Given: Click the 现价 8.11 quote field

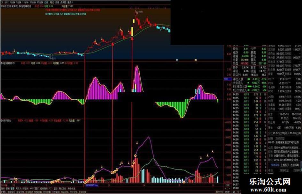Looking at the screenshot, I should point(241,49).
